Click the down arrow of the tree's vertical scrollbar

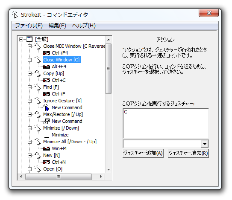[x=109, y=170]
